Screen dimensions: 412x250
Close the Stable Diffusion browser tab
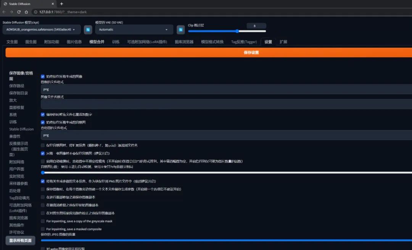coord(53,4)
